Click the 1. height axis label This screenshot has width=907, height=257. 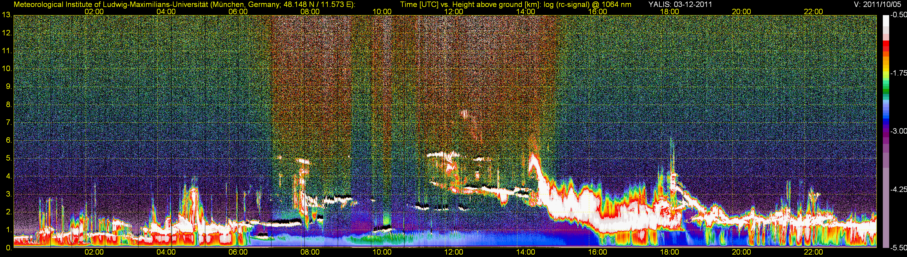point(9,230)
